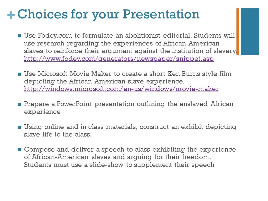This screenshot has height=201, width=268.
Task: Click bullet marker beside 'Prepare a PowerPoint'
Action: point(19,104)
